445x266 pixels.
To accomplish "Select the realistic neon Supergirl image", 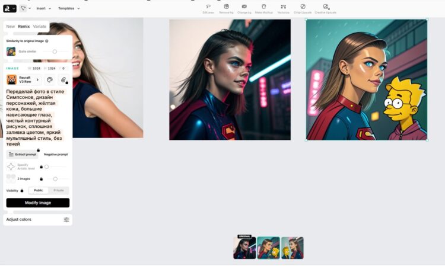I will coord(230,79).
